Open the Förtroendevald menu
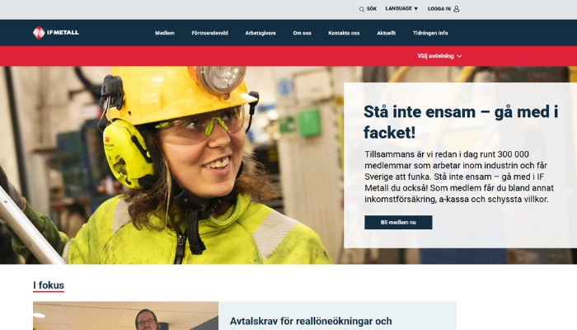The width and height of the screenshot is (577, 330). coord(209,33)
